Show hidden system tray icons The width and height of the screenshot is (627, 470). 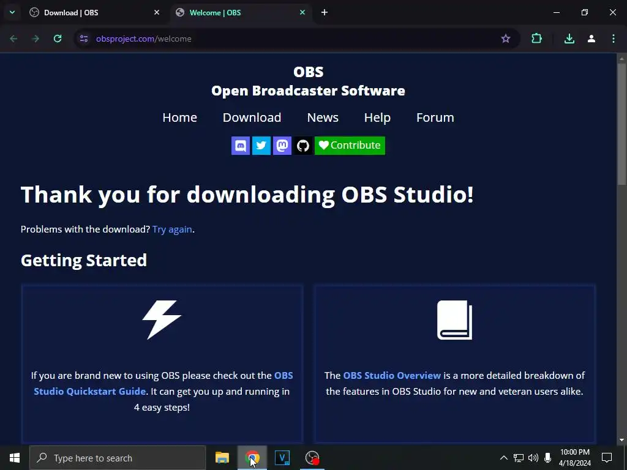(x=504, y=458)
